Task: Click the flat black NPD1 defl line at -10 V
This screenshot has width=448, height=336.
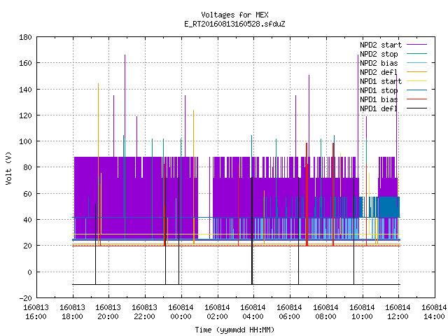Action: 237,284
